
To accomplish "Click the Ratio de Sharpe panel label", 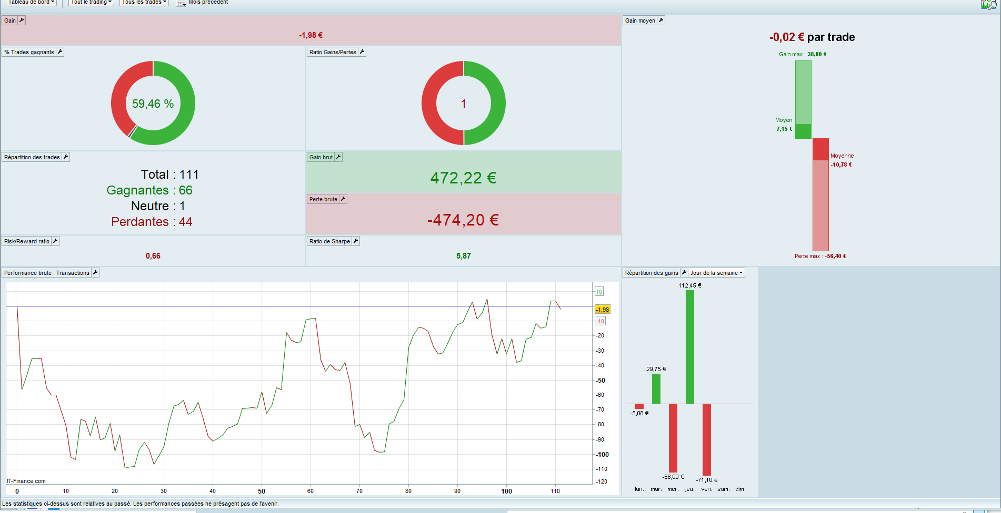I will (x=329, y=241).
